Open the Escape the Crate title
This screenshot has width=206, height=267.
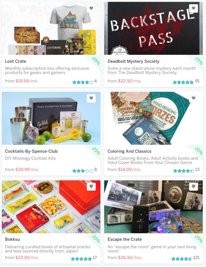click(x=124, y=239)
